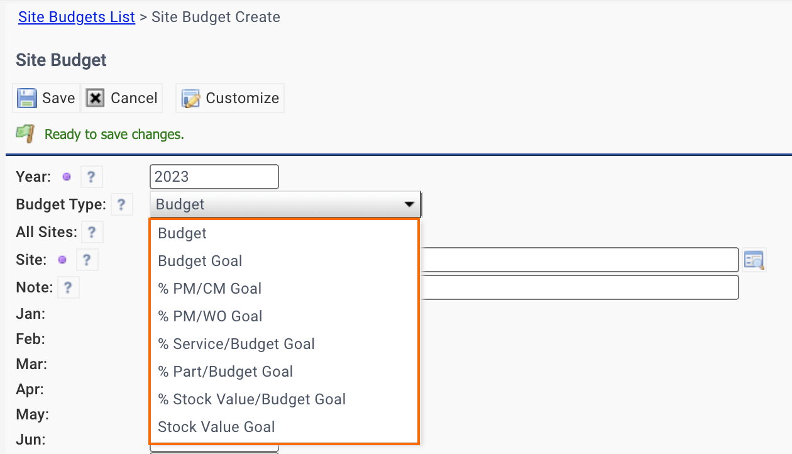Screen dimensions: 792x454
Task: Pick % Stock Value/Budget Goal option
Action: tap(251, 399)
